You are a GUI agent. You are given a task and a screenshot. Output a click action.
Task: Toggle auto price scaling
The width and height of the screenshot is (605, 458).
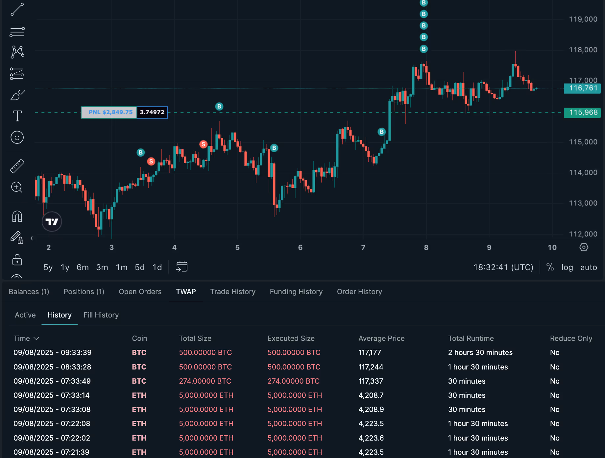tap(588, 267)
